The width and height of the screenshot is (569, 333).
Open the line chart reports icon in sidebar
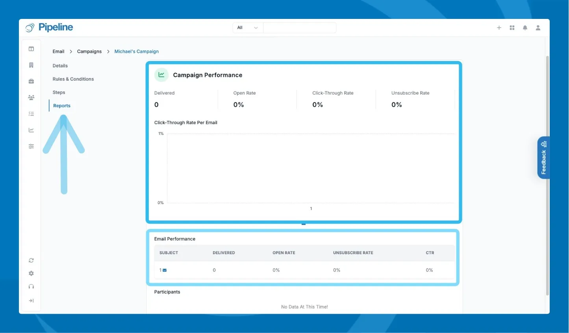[31, 130]
